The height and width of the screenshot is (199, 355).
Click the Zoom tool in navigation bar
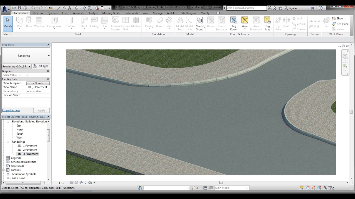click(x=345, y=66)
